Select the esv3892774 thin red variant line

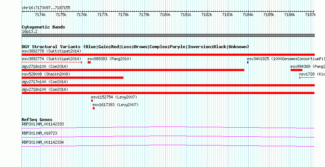tap(52, 62)
